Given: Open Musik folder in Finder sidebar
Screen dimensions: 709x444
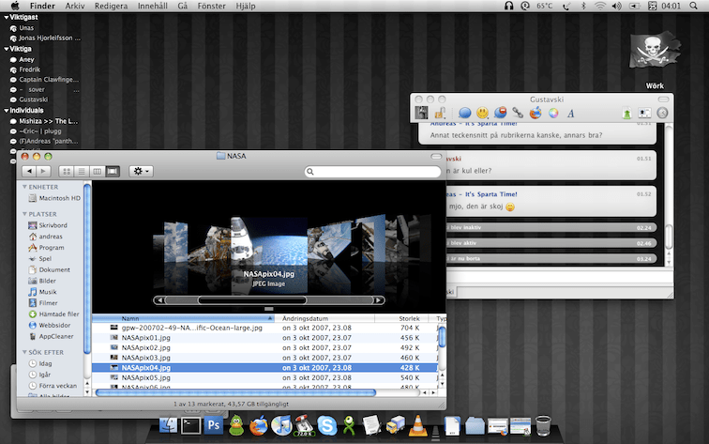Looking at the screenshot, I should click(48, 292).
